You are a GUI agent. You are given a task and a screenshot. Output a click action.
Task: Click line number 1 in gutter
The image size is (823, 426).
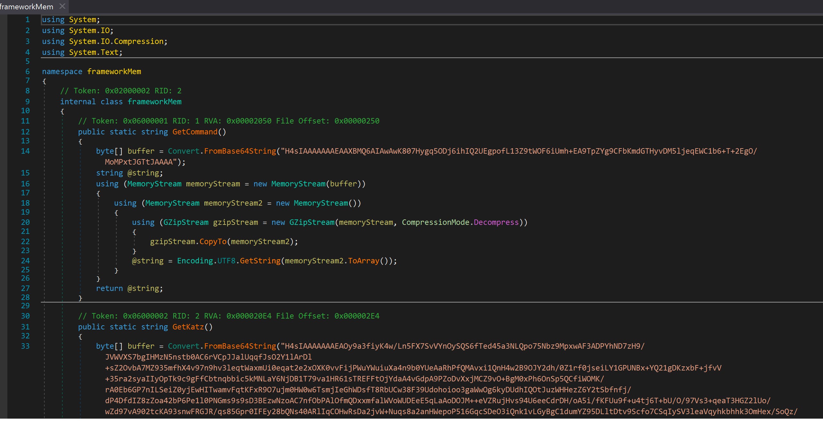28,20
